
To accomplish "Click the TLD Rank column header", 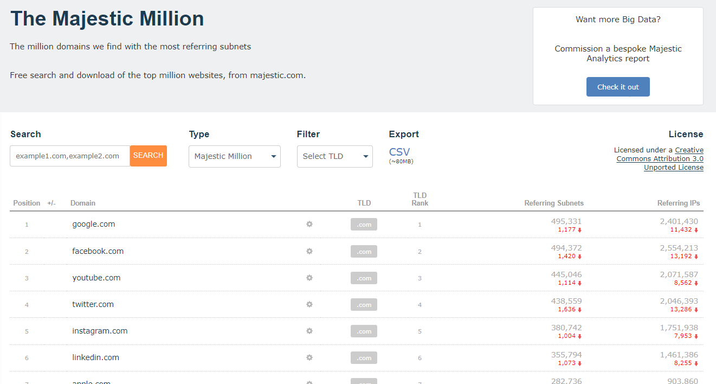I will (420, 199).
